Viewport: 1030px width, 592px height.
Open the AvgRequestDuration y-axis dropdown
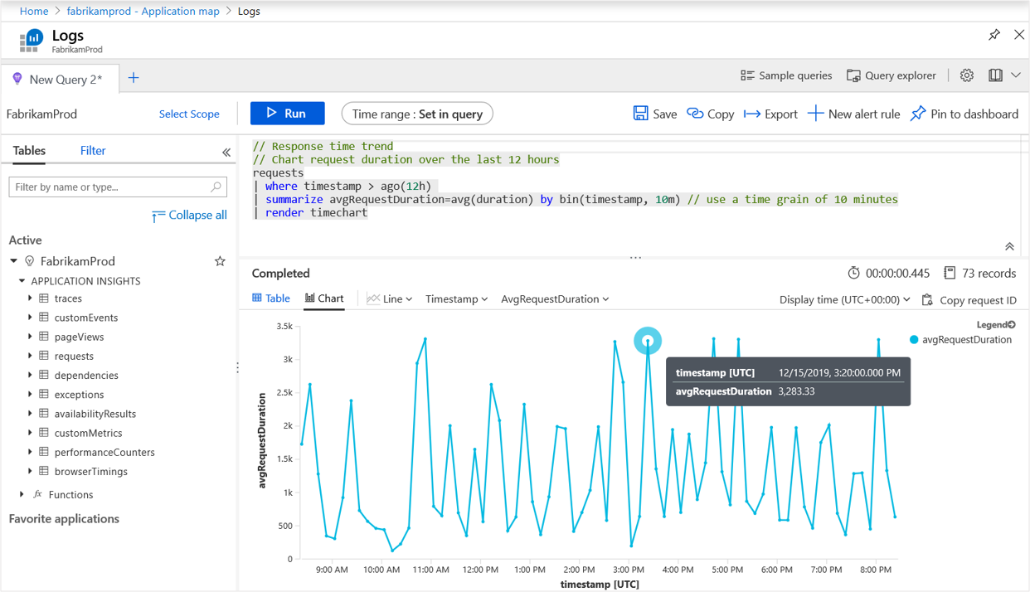[x=555, y=299]
